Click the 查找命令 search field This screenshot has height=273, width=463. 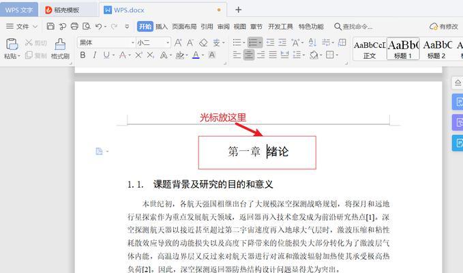(x=353, y=27)
